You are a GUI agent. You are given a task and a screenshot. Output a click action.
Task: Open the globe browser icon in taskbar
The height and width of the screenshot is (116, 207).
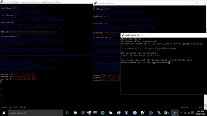[x=135, y=113]
